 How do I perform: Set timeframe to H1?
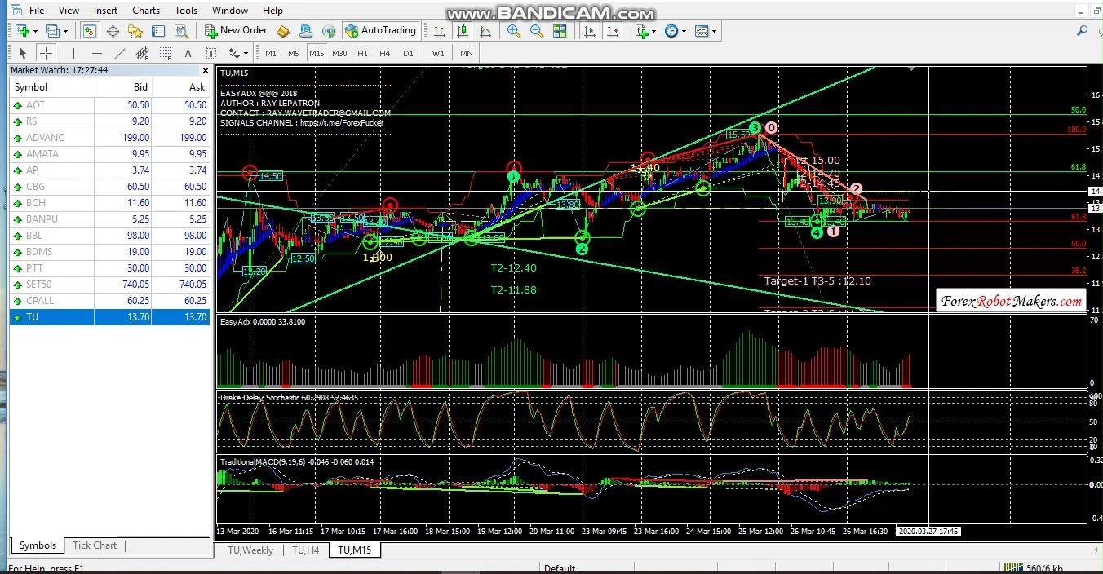[362, 53]
